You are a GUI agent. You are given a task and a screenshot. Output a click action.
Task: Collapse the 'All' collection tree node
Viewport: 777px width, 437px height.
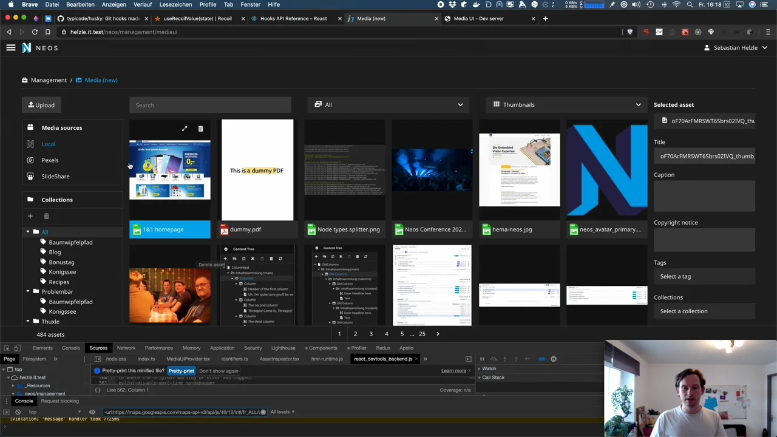click(27, 232)
